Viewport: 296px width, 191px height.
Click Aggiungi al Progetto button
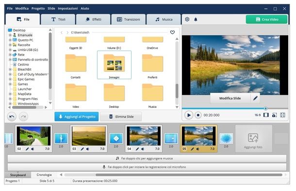[x=77, y=117]
